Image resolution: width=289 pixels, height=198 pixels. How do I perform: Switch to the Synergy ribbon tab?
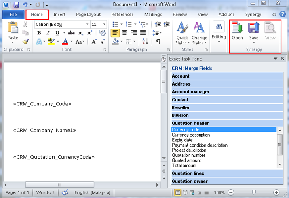coord(253,15)
